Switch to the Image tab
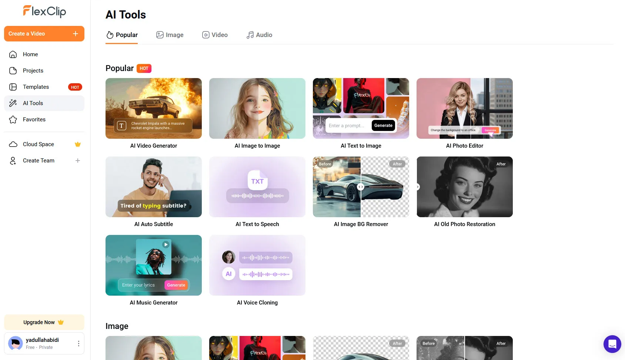This screenshot has width=625, height=360. pyautogui.click(x=170, y=35)
